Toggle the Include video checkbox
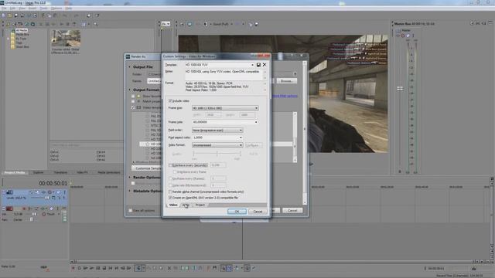The height and width of the screenshot is (278, 495). 170,101
